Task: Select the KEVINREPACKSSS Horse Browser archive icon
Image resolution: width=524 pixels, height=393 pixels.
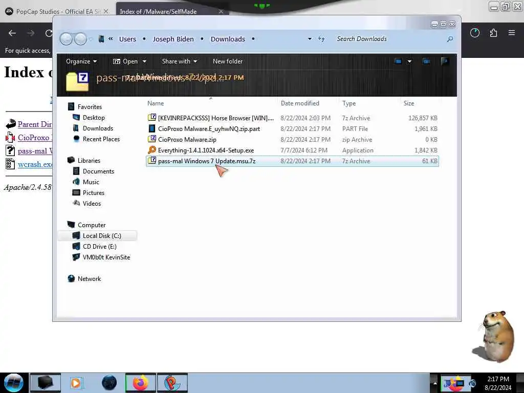Action: 152,118
